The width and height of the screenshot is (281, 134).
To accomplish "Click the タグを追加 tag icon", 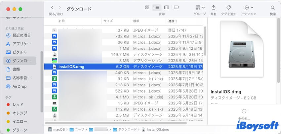I will [x=228, y=8].
